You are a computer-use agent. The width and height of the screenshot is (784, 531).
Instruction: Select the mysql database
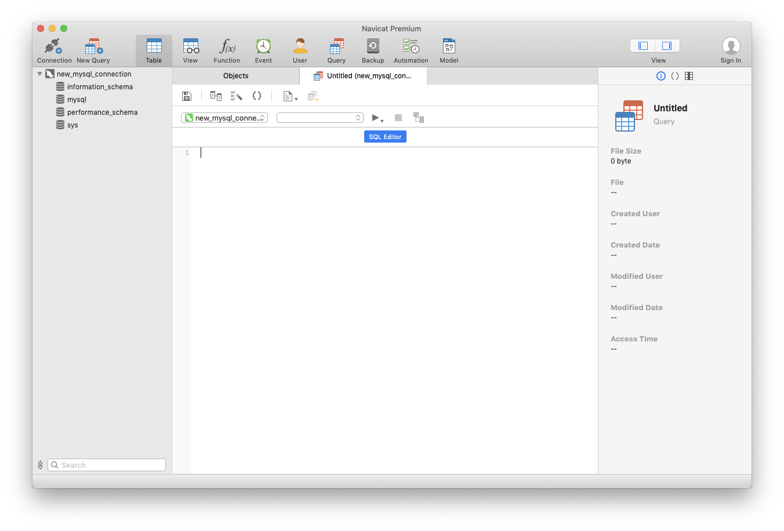pos(77,100)
